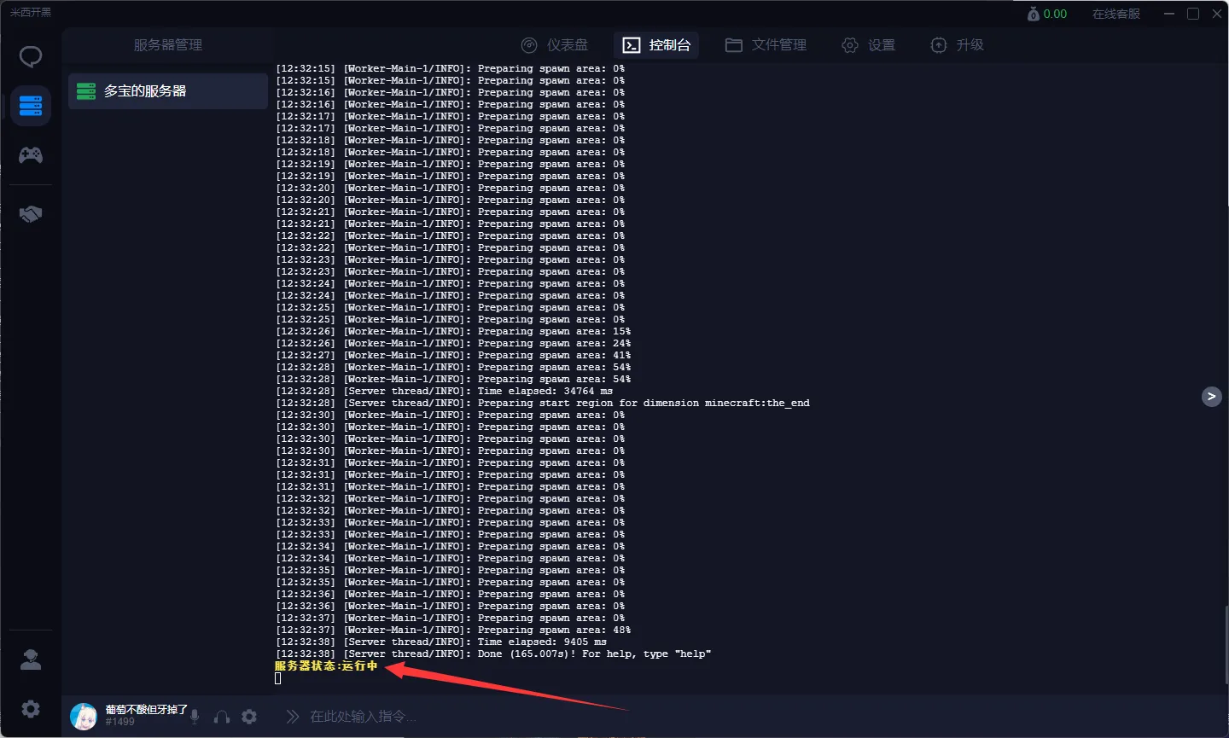Select the server list icon in the sidebar

coord(31,106)
